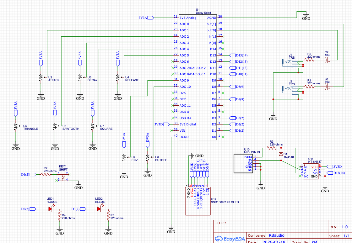Select the 1N4148 diode D1 symbol
This screenshot has width=352, height=243.
280,154
